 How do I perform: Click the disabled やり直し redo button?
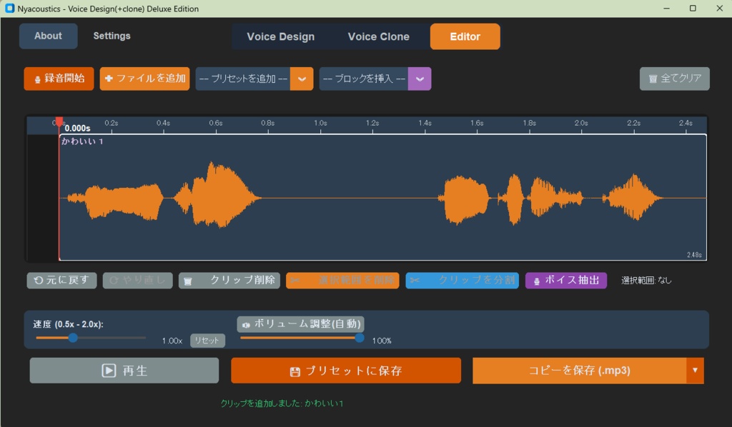pyautogui.click(x=138, y=280)
